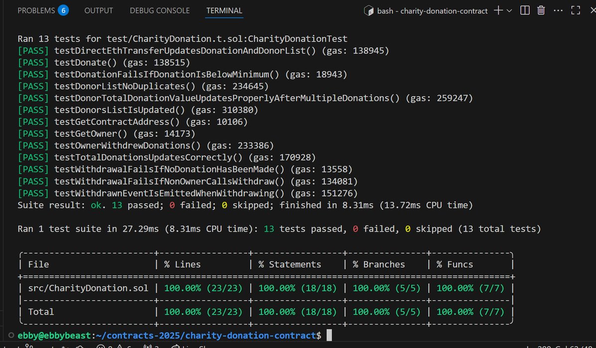Click the 'Suite result: ok.' summary line

[245, 205]
